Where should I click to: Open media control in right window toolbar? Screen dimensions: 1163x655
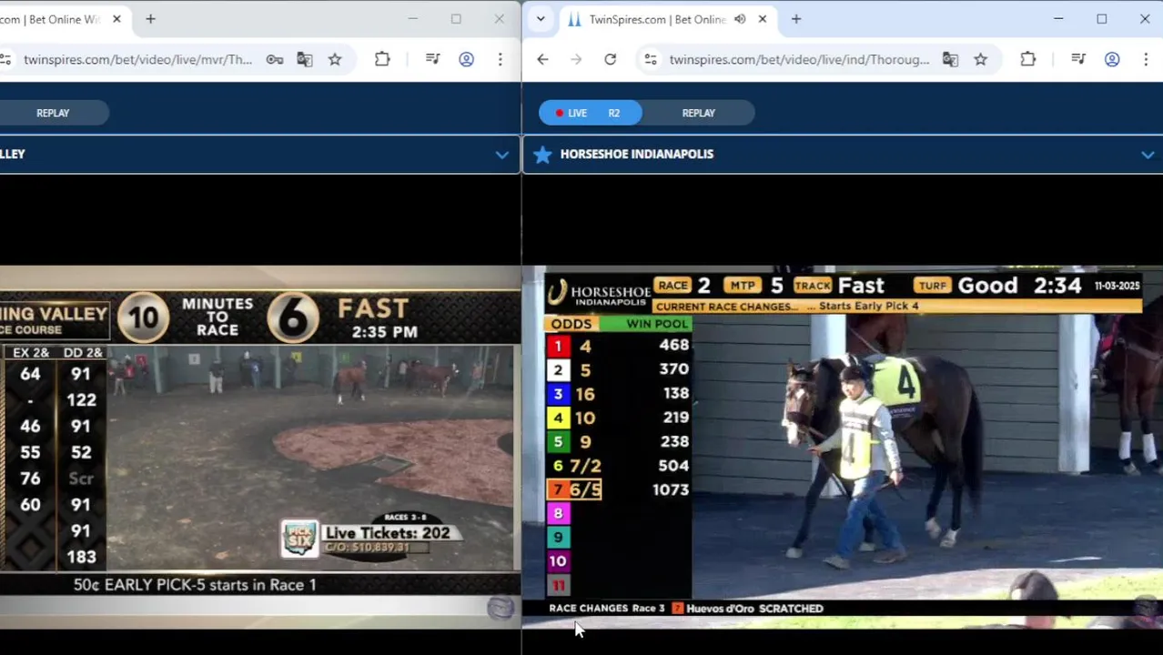[1078, 59]
